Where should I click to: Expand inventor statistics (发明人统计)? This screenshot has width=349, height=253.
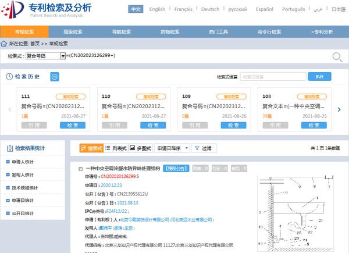click(35, 174)
